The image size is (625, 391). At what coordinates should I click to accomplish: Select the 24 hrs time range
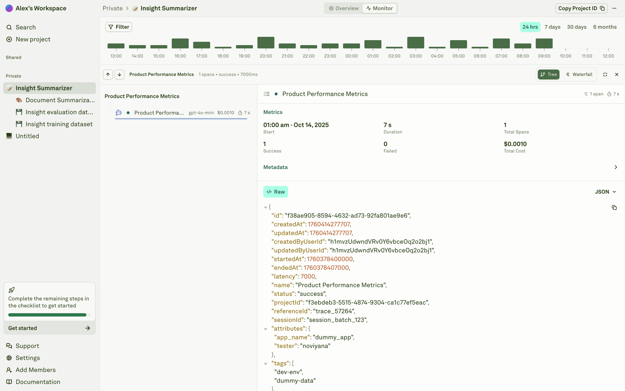pyautogui.click(x=530, y=27)
